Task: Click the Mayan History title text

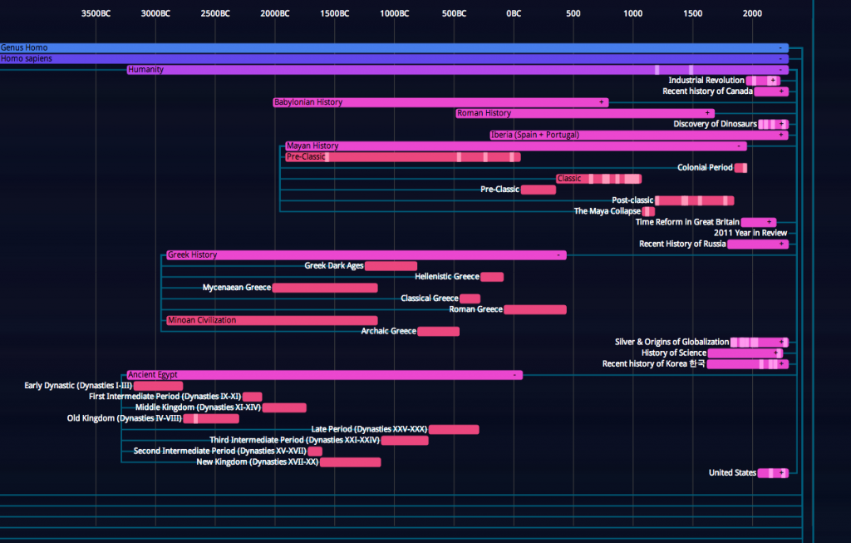Action: tap(312, 146)
